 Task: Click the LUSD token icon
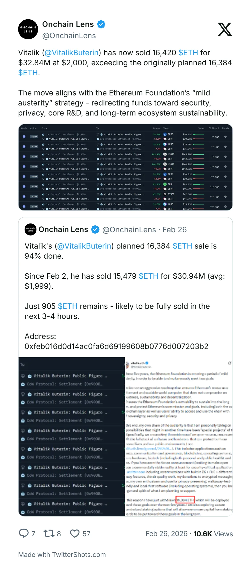point(165,144)
